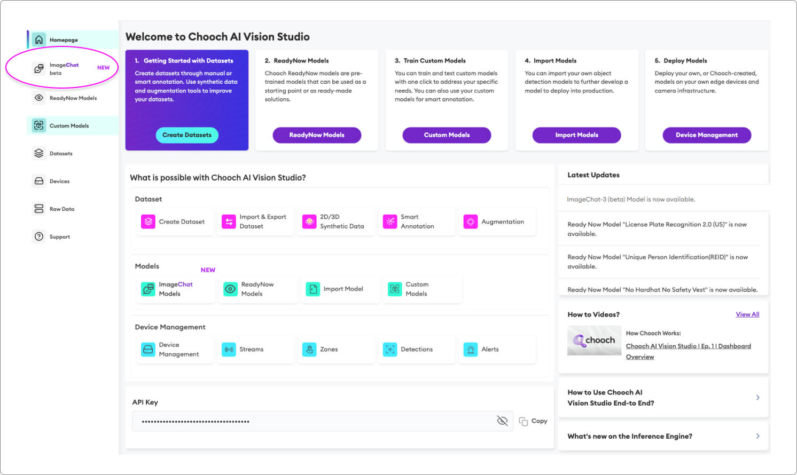
Task: Open the Detections icon
Action: click(390, 350)
